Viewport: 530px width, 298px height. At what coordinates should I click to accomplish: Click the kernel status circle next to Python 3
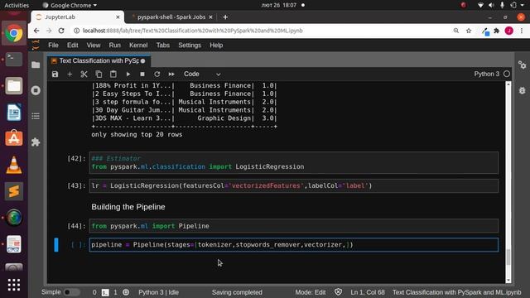[x=506, y=74]
